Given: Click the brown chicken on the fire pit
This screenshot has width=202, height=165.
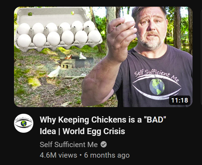Looking at the screenshot, I should (68, 57).
